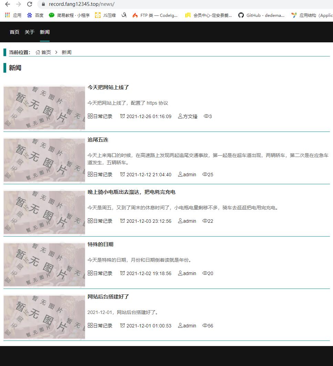Click 日常记录 category under 追尾五连
333x366 pixels.
coord(103,175)
